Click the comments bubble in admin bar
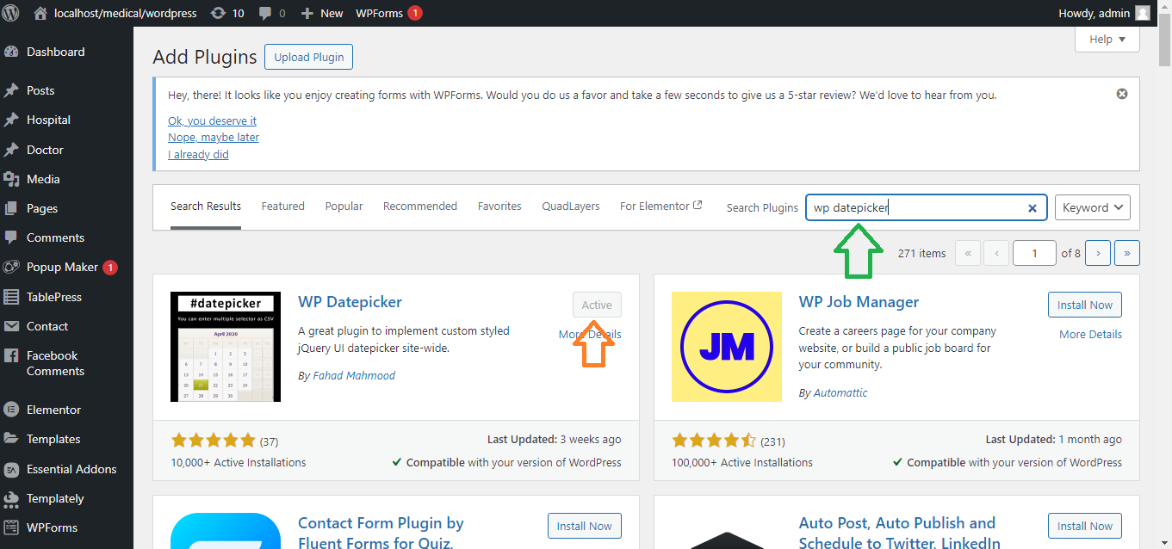This screenshot has height=549, width=1172. click(x=271, y=13)
